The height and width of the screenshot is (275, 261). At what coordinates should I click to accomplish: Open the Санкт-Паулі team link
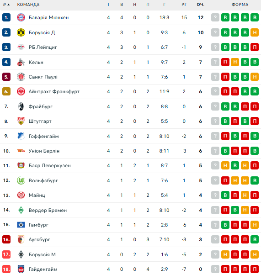(43, 77)
